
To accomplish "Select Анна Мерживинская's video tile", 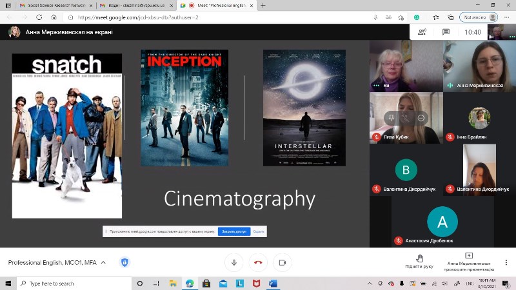I will coord(479,66).
